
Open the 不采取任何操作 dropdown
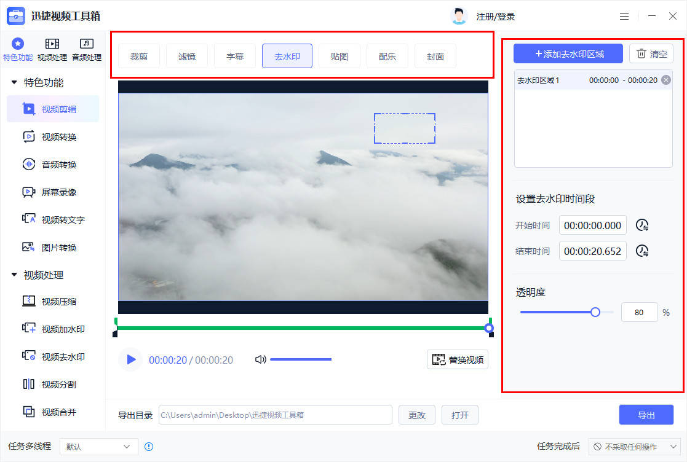(x=635, y=447)
